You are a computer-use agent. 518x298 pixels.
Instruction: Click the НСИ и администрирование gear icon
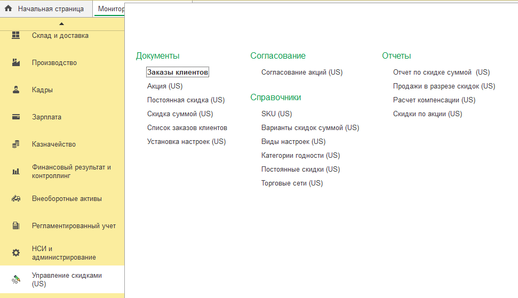pyautogui.click(x=16, y=253)
